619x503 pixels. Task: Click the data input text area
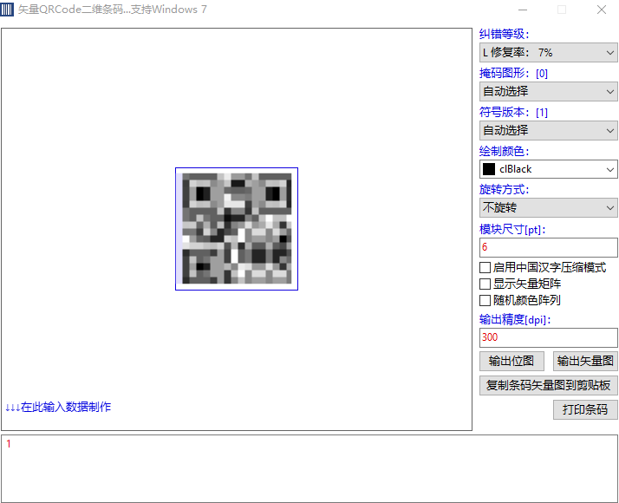click(309, 468)
